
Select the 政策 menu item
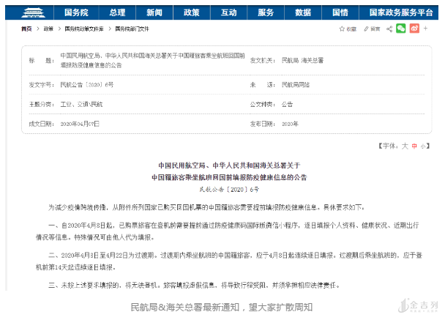click(x=192, y=12)
